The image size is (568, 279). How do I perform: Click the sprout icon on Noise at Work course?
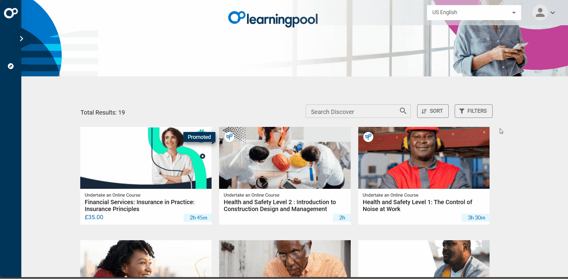[368, 137]
